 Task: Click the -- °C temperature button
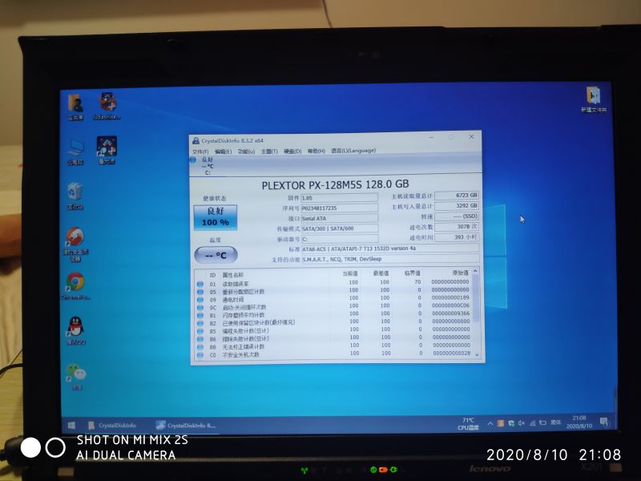(x=216, y=255)
